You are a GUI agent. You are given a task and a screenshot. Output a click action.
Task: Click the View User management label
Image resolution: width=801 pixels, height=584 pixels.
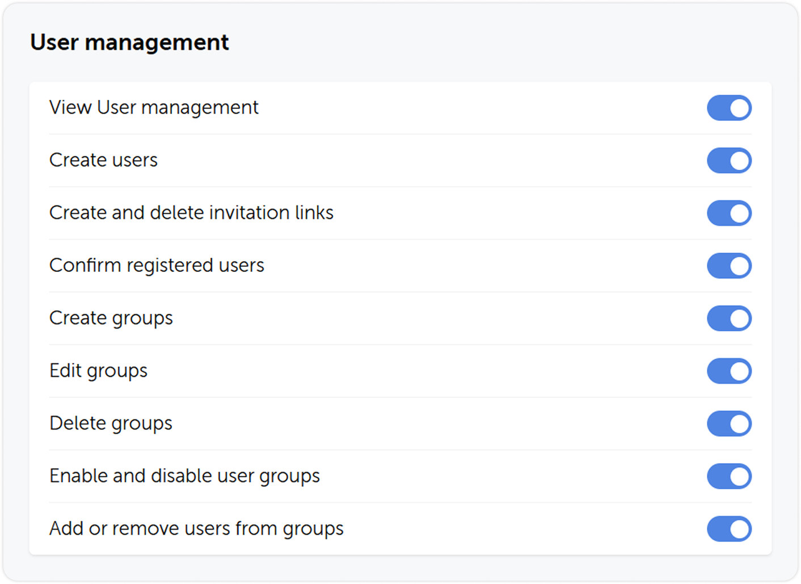154,108
